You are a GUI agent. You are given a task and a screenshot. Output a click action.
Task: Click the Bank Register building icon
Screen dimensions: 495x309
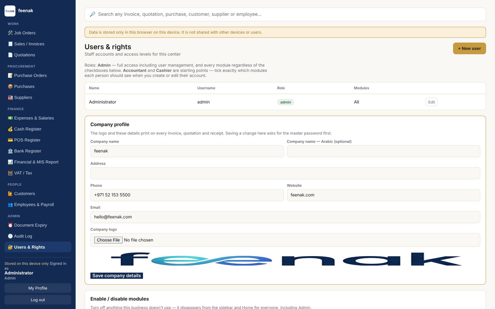[10, 151]
